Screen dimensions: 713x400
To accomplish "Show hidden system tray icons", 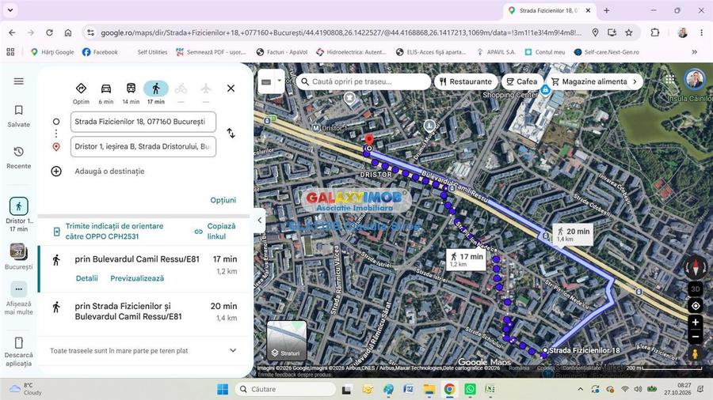I will [x=580, y=389].
